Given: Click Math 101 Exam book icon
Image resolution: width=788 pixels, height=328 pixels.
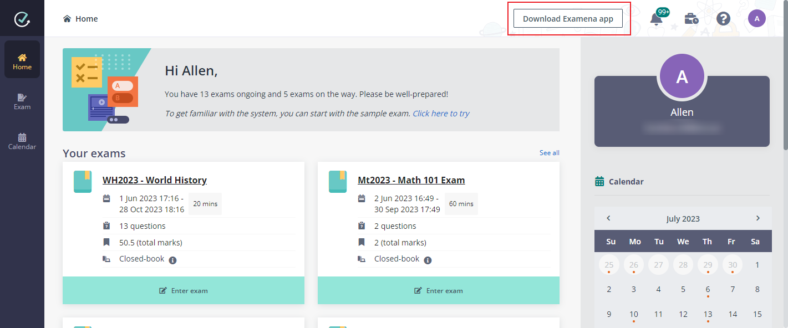Looking at the screenshot, I should (338, 182).
